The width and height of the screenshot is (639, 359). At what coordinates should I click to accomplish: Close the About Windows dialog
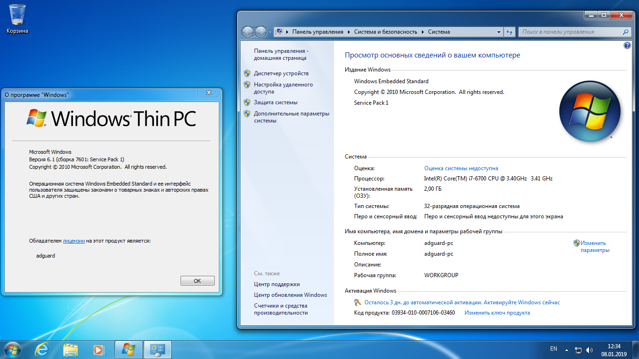point(209,93)
